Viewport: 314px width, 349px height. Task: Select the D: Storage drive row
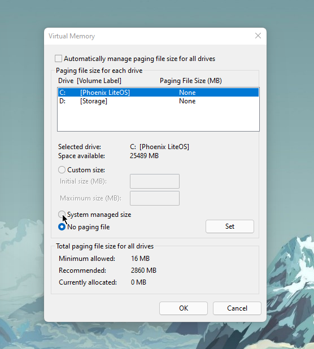point(158,101)
